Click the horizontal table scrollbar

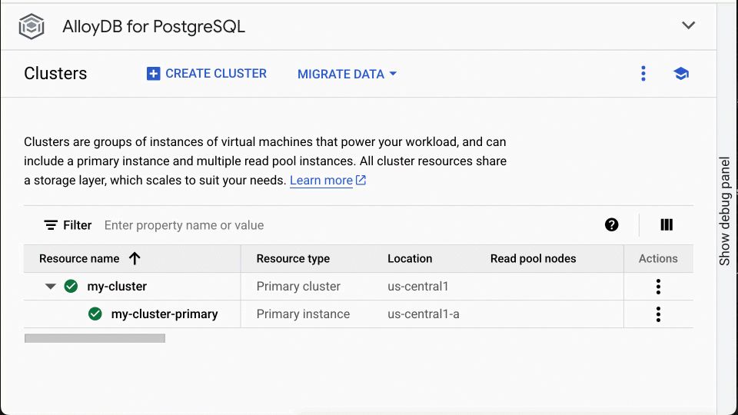point(95,338)
